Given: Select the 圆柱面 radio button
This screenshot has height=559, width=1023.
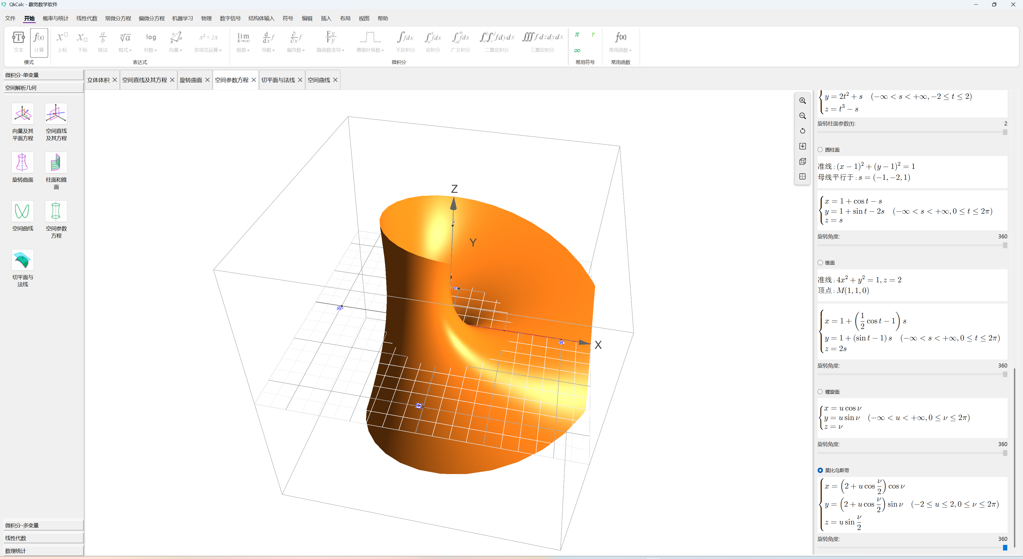Looking at the screenshot, I should 820,150.
